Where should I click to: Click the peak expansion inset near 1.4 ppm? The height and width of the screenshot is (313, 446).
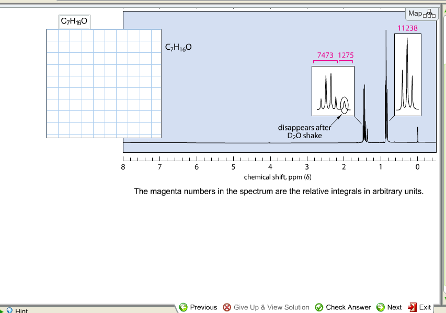pos(333,92)
